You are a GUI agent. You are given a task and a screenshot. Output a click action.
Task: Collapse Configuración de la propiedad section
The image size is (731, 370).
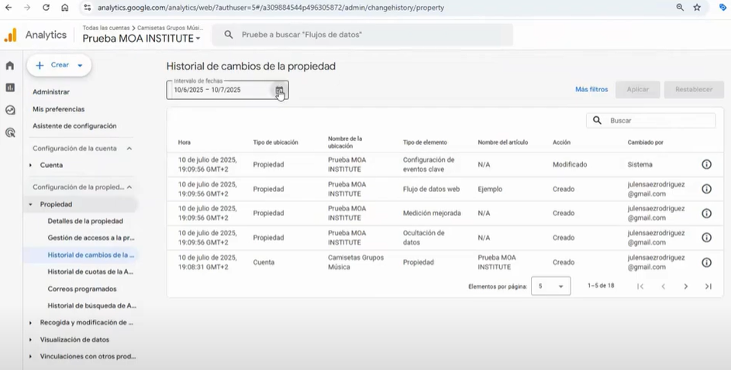click(129, 187)
